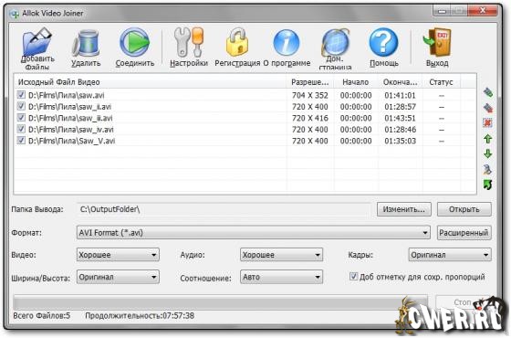Open the Соотношение Авто dropdown
The width and height of the screenshot is (511, 338).
tap(281, 277)
